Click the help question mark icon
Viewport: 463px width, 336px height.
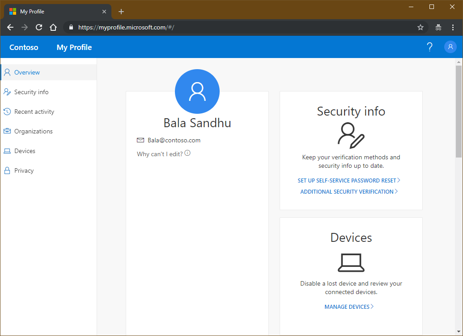pyautogui.click(x=429, y=46)
